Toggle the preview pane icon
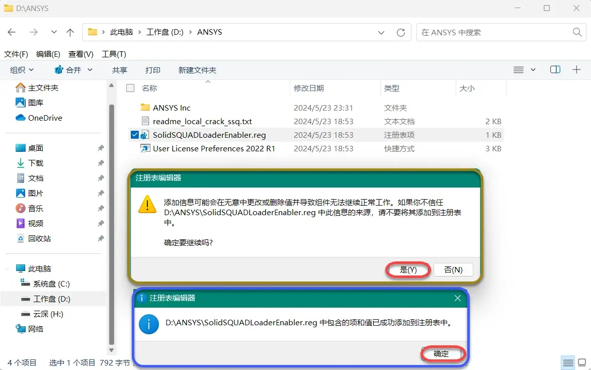Image resolution: width=591 pixels, height=370 pixels. [x=555, y=70]
